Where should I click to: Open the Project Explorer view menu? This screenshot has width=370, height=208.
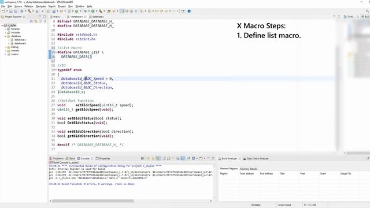coord(45,21)
